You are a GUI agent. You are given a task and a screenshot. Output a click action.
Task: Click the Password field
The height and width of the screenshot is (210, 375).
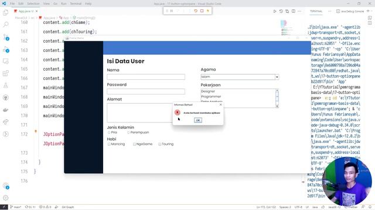tap(146, 92)
